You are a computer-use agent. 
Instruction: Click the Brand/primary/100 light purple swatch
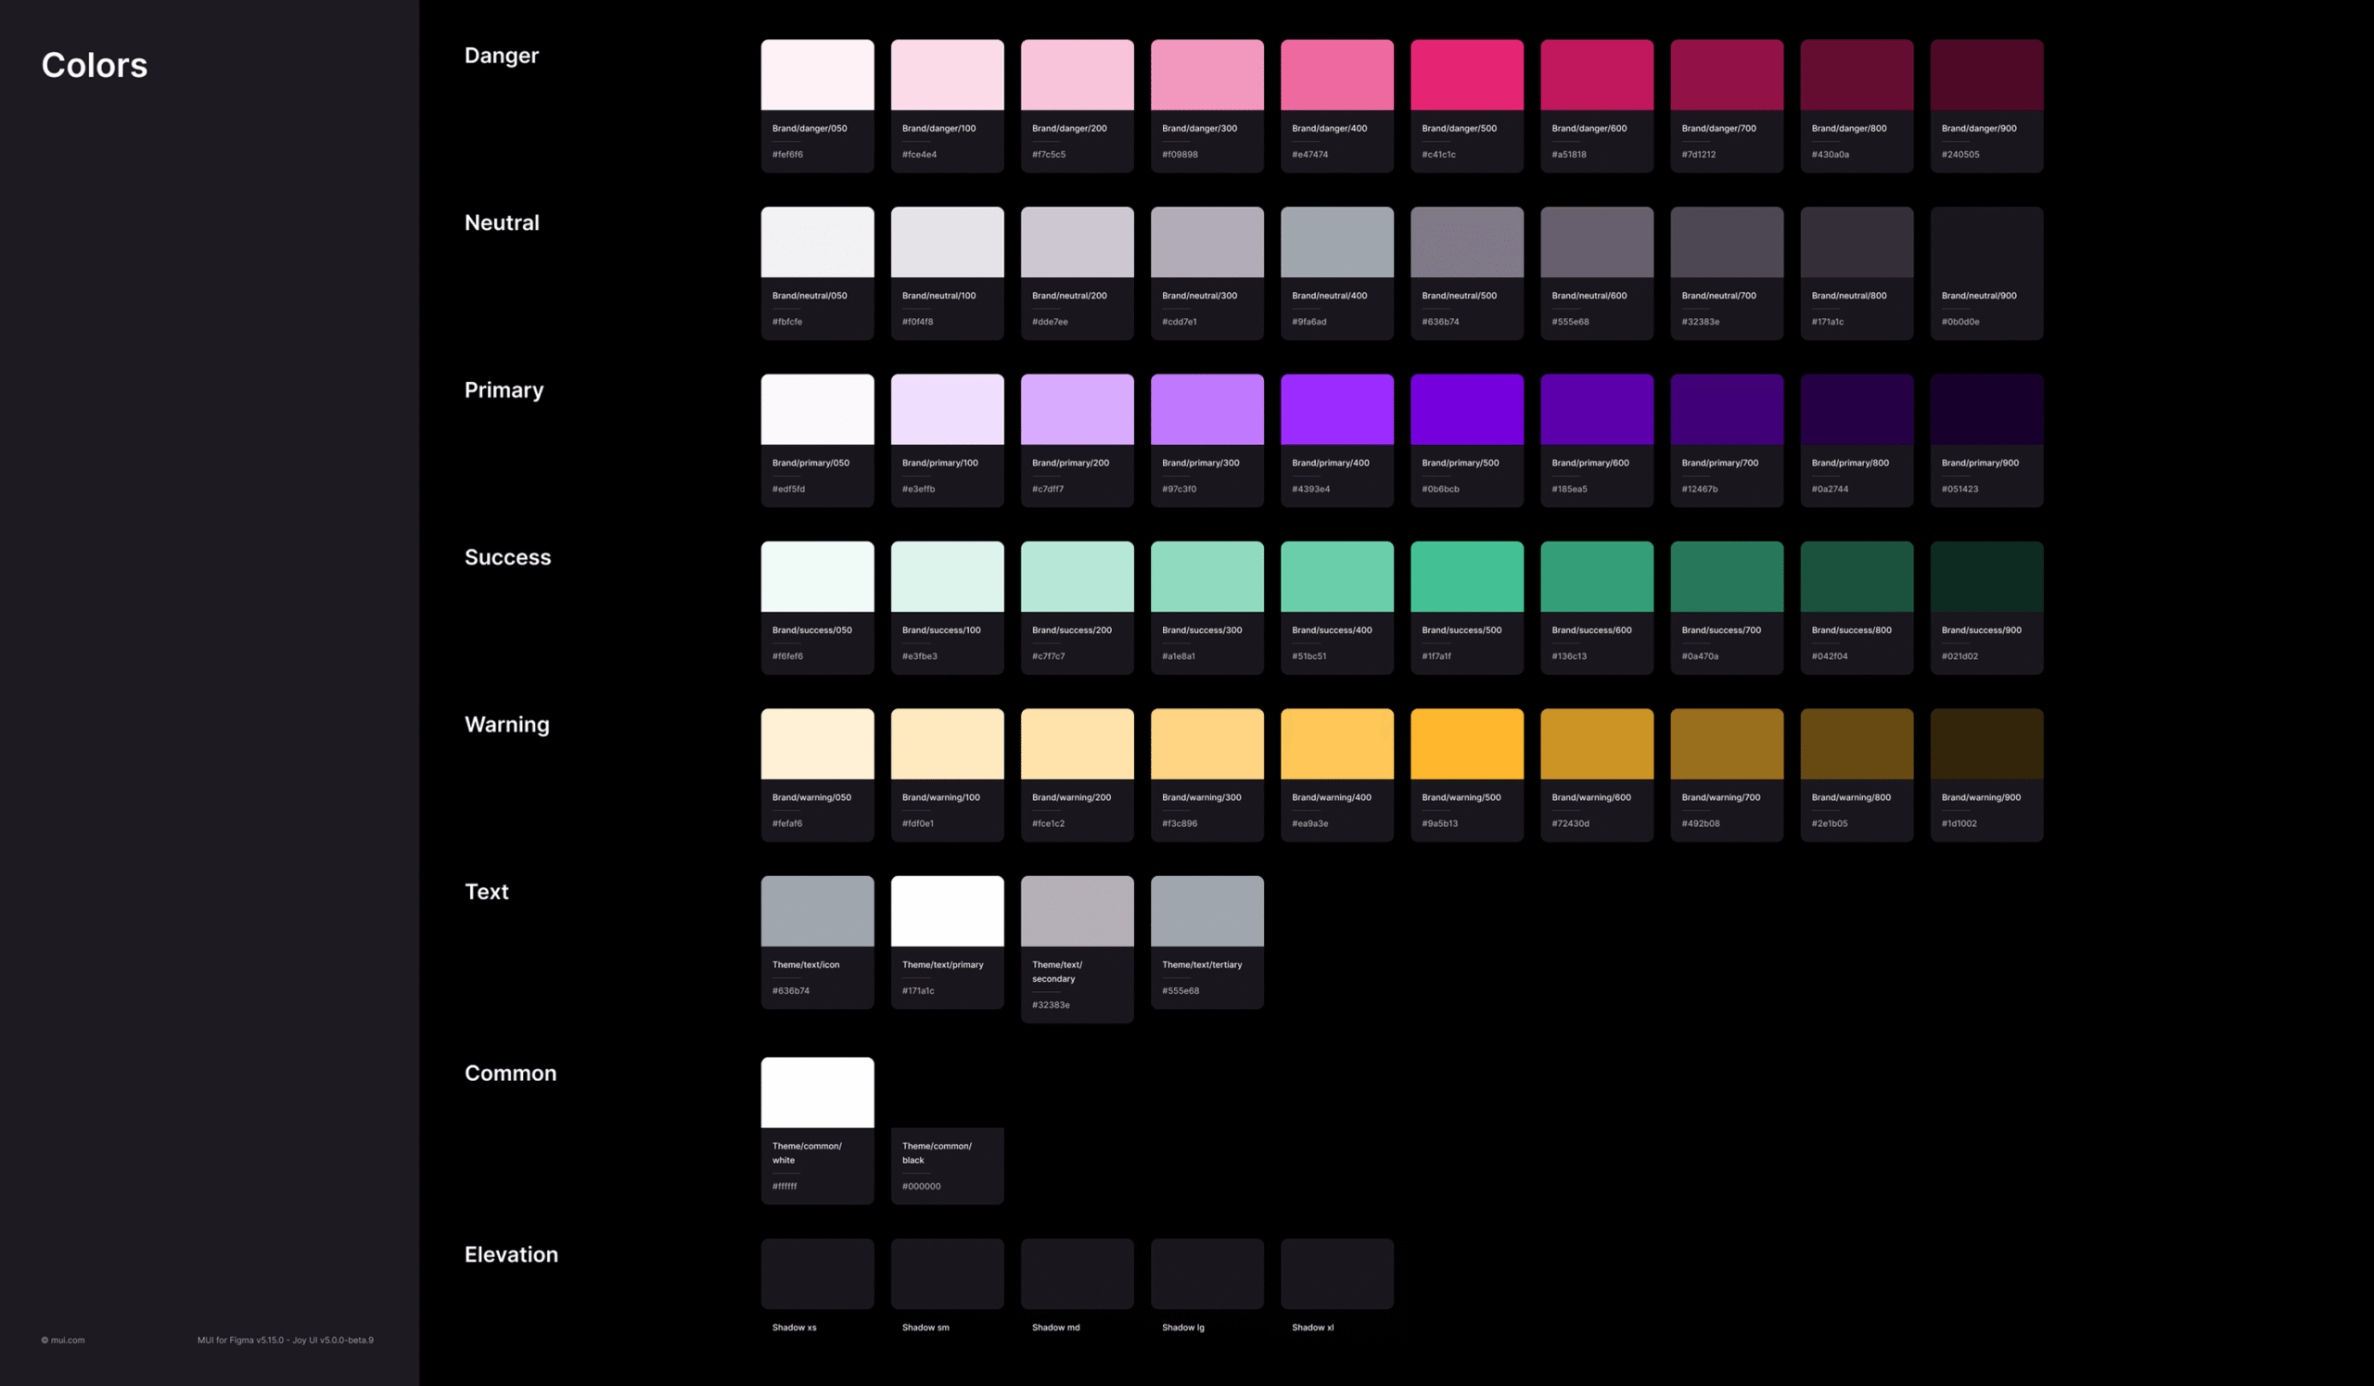[x=947, y=410]
